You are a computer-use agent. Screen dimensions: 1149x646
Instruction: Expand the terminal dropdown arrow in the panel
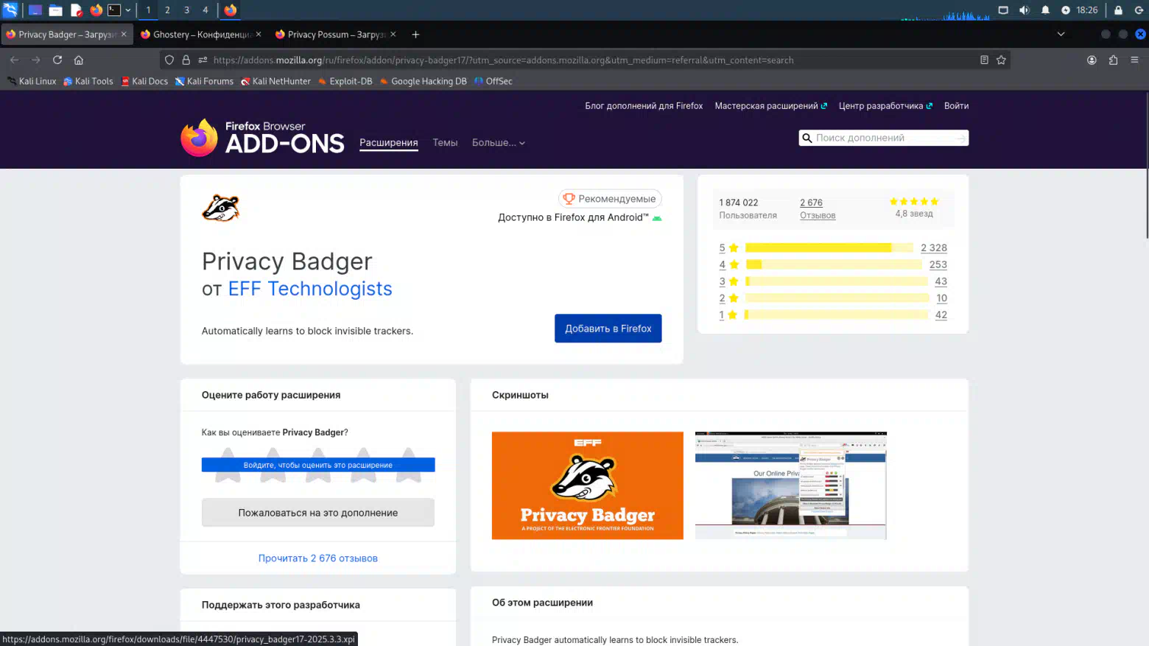(x=128, y=10)
